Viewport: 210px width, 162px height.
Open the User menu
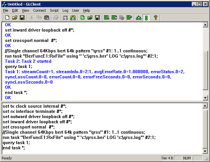point(76,10)
